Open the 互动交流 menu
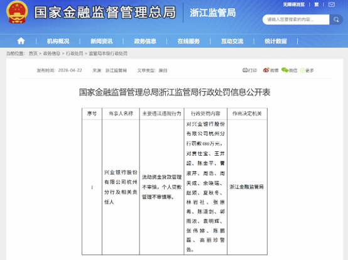The width and height of the screenshot is (348, 260). pyautogui.click(x=232, y=41)
